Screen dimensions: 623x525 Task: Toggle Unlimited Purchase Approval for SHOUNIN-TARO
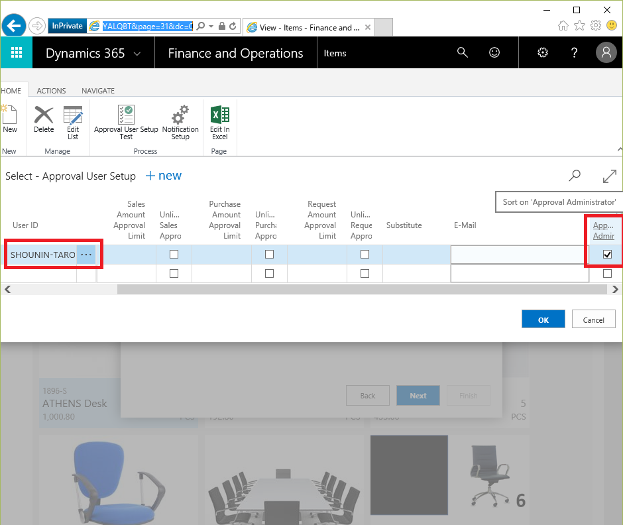(x=269, y=255)
